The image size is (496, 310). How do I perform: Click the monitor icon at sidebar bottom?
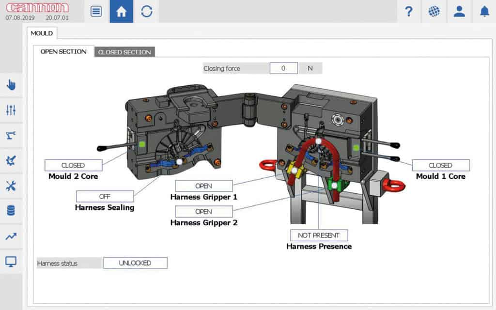pyautogui.click(x=11, y=261)
